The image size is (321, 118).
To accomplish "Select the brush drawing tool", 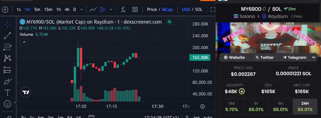I will 7,81.
